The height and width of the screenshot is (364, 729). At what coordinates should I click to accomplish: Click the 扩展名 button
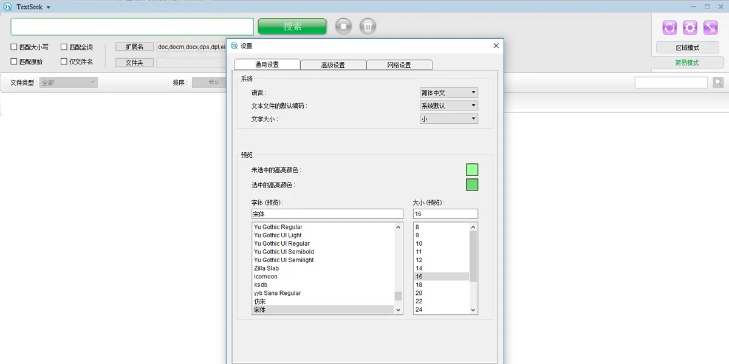pyautogui.click(x=134, y=47)
